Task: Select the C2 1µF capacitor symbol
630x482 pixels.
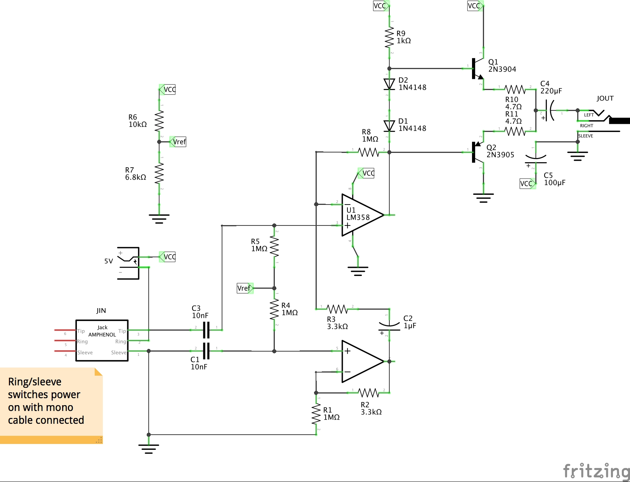Action: click(x=389, y=327)
